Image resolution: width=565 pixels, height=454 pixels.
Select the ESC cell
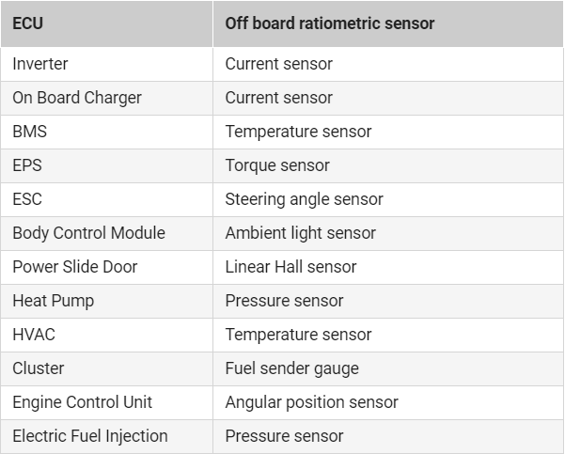tap(27, 199)
